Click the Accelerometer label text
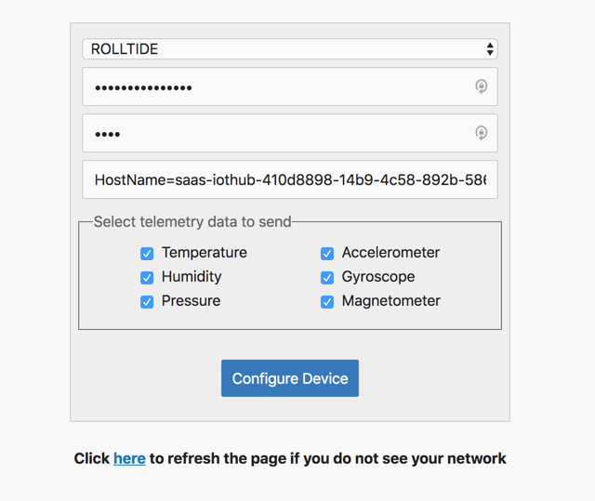This screenshot has height=501, width=595. [x=390, y=253]
